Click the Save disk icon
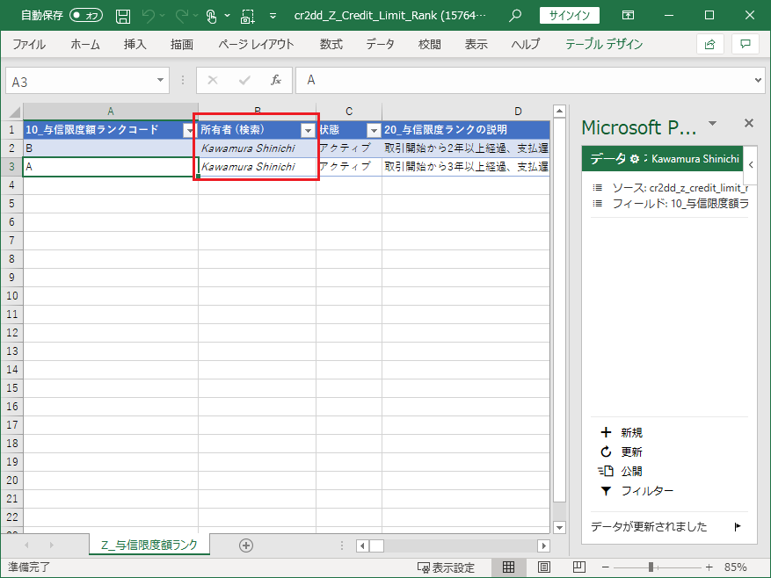 point(123,16)
